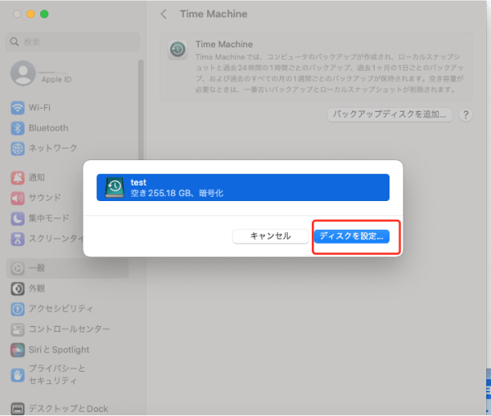Click the green zoom window button

(44, 14)
